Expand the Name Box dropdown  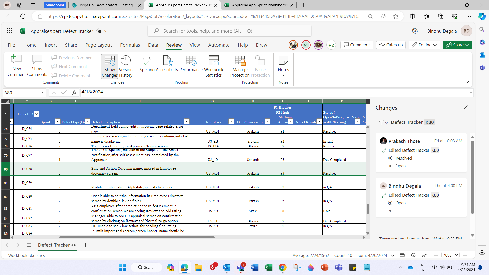click(x=43, y=93)
